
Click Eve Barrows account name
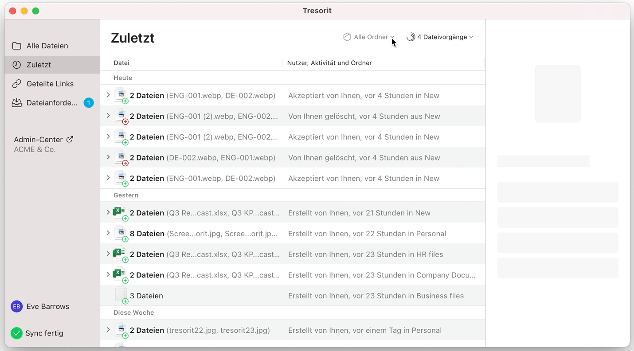pyautogui.click(x=48, y=307)
